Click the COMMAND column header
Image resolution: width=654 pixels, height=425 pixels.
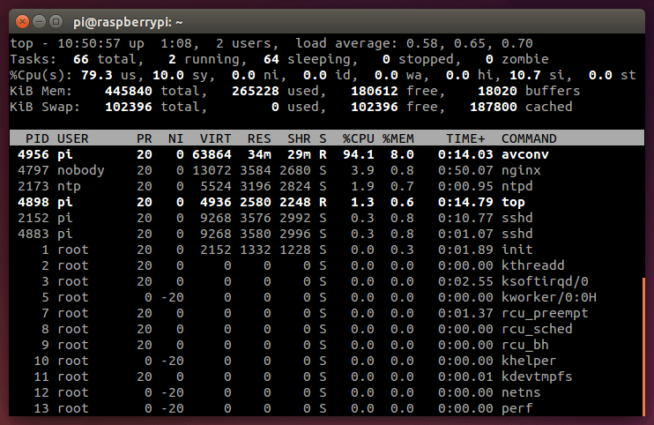(529, 138)
